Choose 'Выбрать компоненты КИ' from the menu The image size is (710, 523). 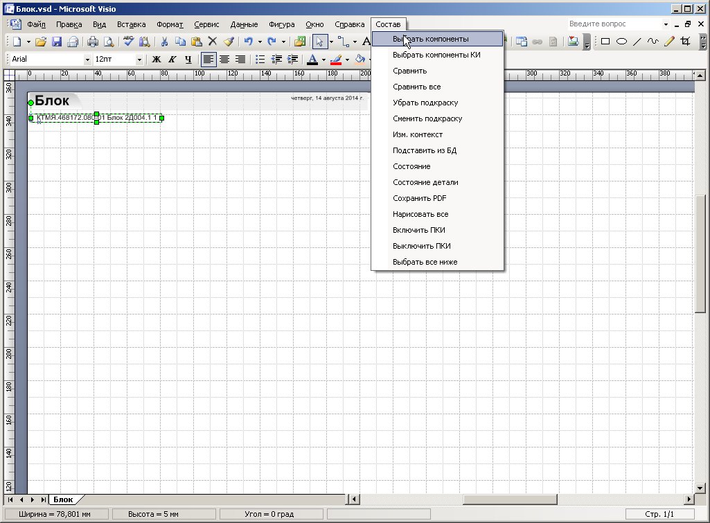click(x=437, y=55)
